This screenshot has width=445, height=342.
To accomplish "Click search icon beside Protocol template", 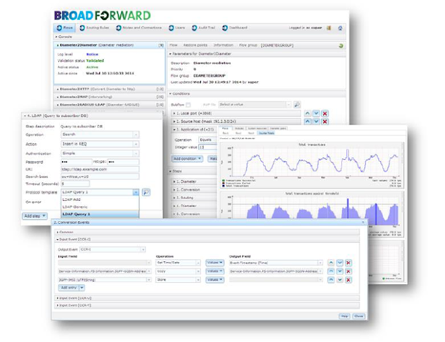I will point(146,193).
